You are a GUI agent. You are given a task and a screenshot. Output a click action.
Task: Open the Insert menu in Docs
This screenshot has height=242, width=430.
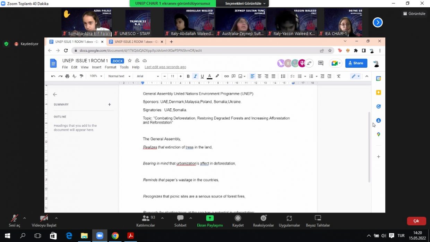pos(97,67)
